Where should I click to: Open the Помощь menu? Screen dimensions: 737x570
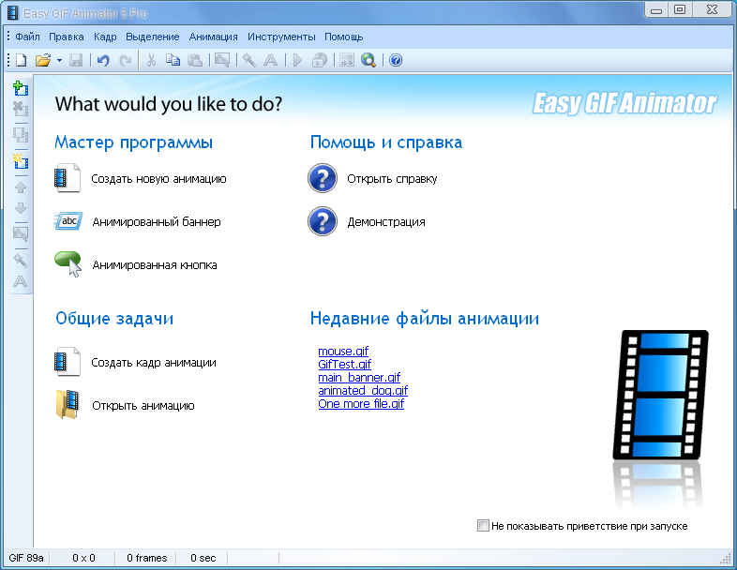click(x=343, y=37)
